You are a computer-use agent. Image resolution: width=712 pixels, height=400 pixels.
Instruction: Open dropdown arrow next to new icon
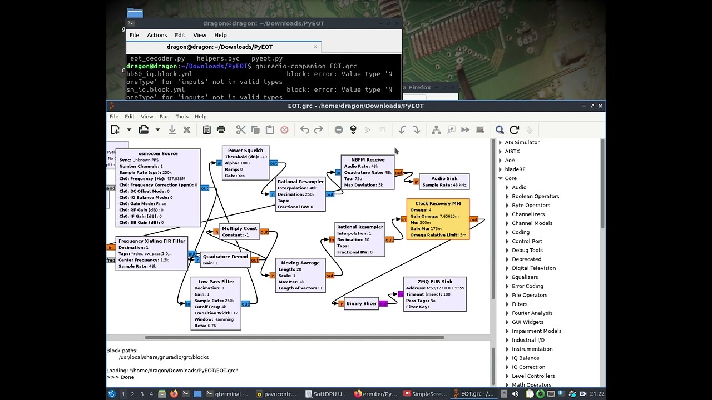pos(128,130)
